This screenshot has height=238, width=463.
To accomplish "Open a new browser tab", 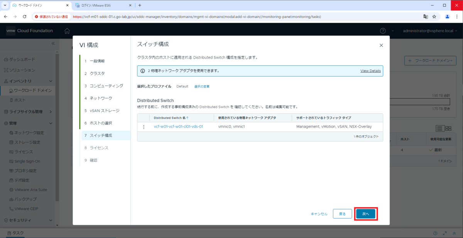I will [x=140, y=5].
